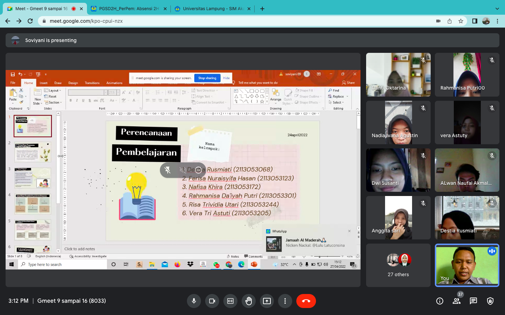
Task: Open the host controls shield icon
Action: pos(490,301)
